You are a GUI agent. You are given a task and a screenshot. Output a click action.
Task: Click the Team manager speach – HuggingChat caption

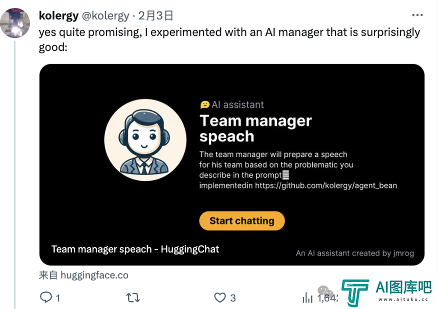click(135, 249)
